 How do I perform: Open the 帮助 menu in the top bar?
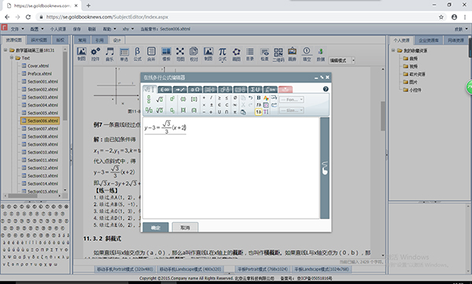point(109,29)
